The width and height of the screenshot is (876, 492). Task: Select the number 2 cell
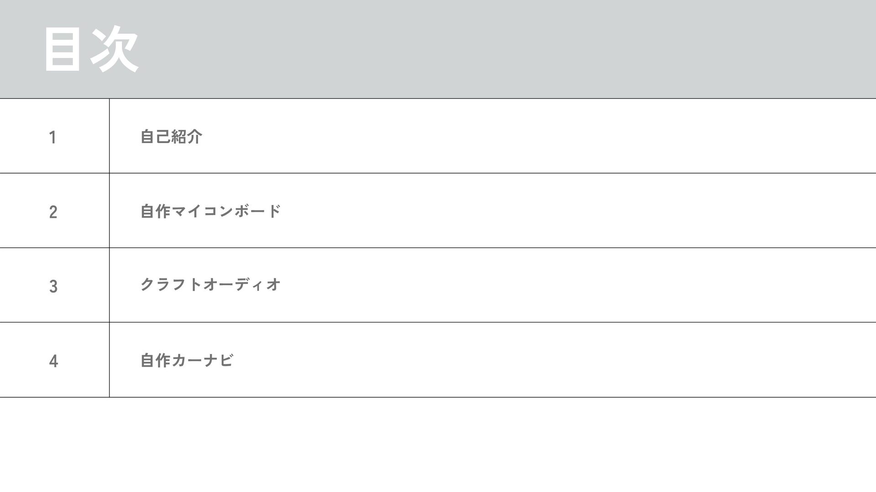point(53,212)
